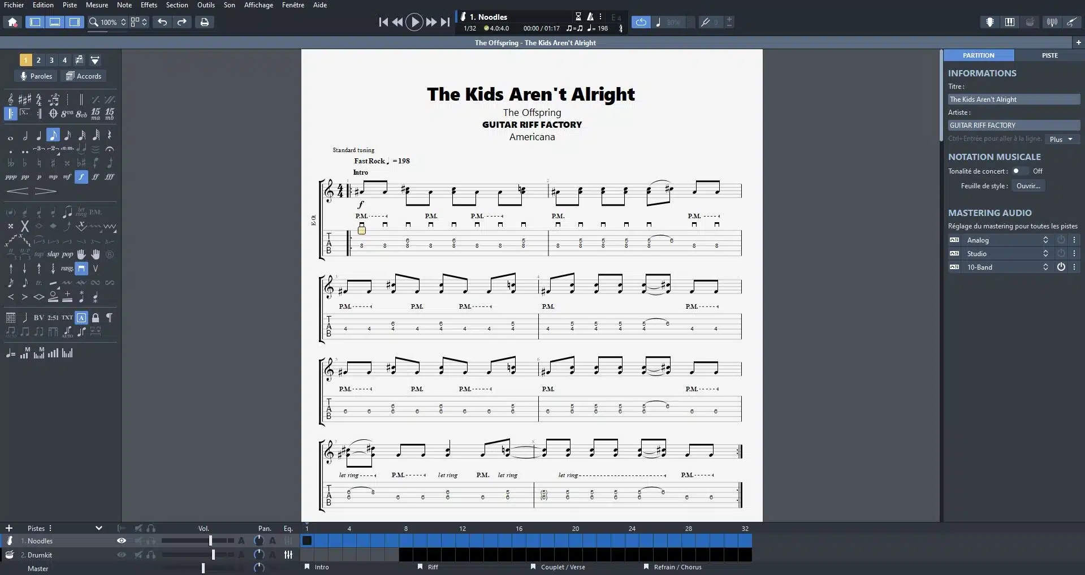Click the 8va octave icon

[x=67, y=113]
